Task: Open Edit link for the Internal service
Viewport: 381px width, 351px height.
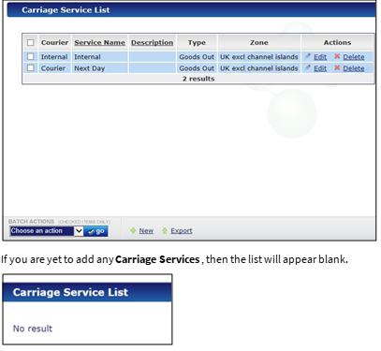Action: pyautogui.click(x=320, y=57)
